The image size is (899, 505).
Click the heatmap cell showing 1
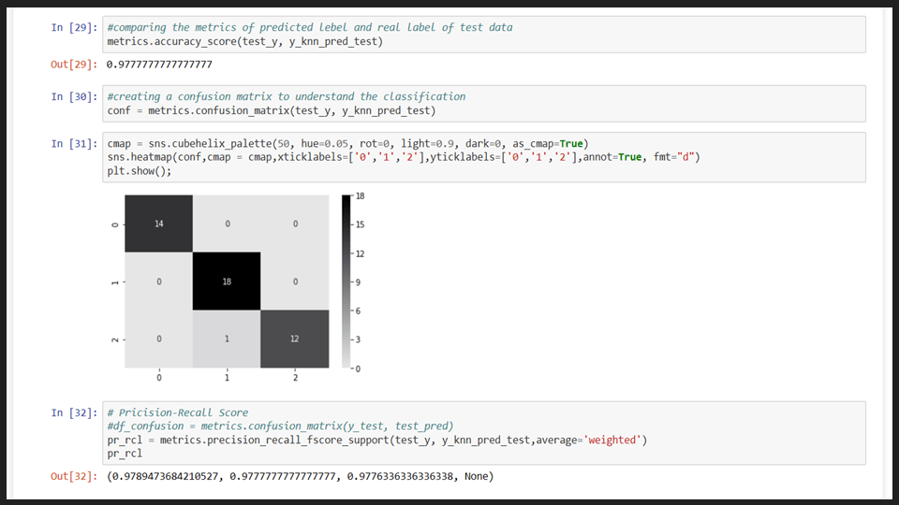coord(227,339)
